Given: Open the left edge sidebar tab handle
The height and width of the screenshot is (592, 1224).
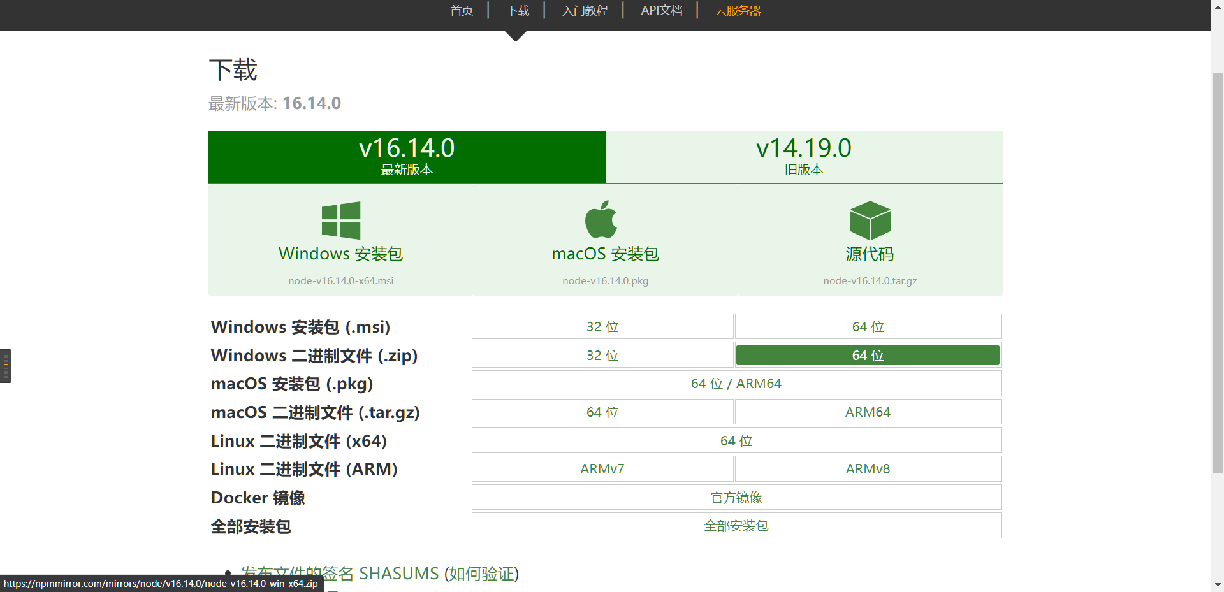Looking at the screenshot, I should click(6, 365).
